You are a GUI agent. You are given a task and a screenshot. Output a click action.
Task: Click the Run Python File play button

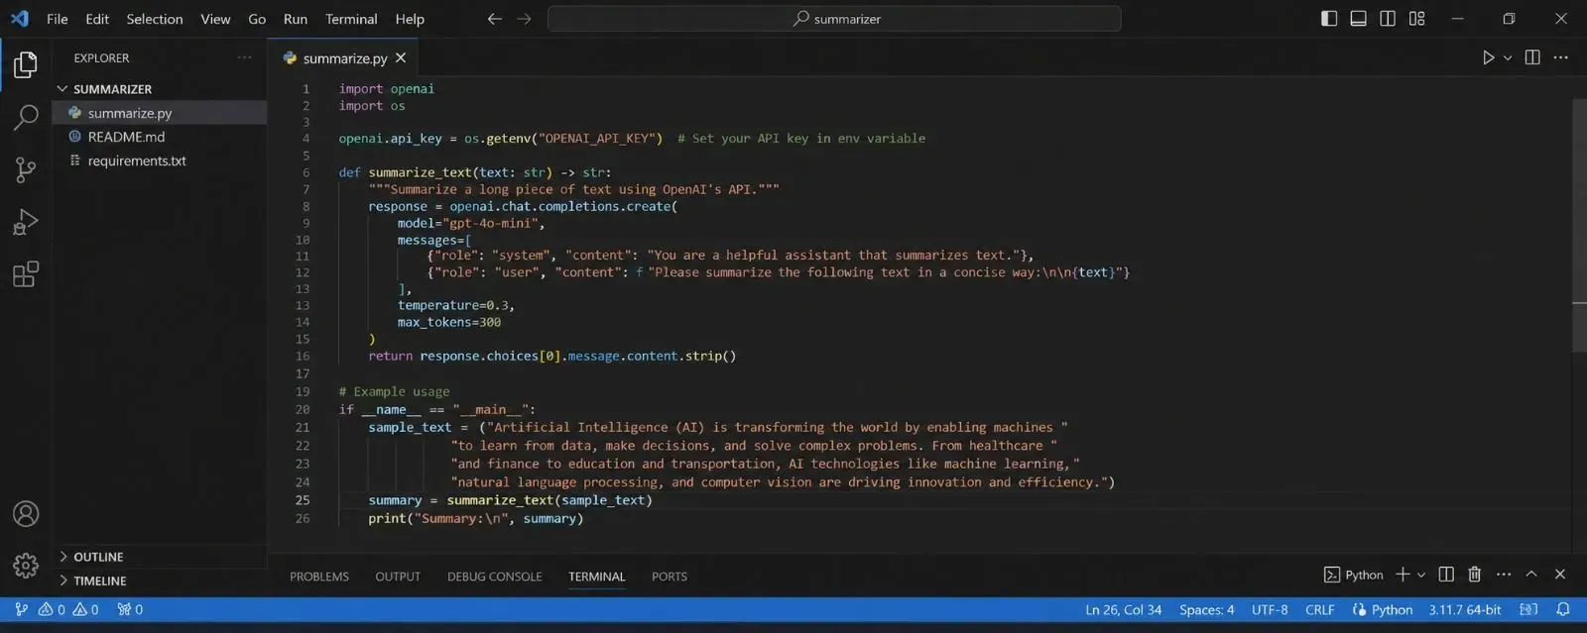[1488, 57]
